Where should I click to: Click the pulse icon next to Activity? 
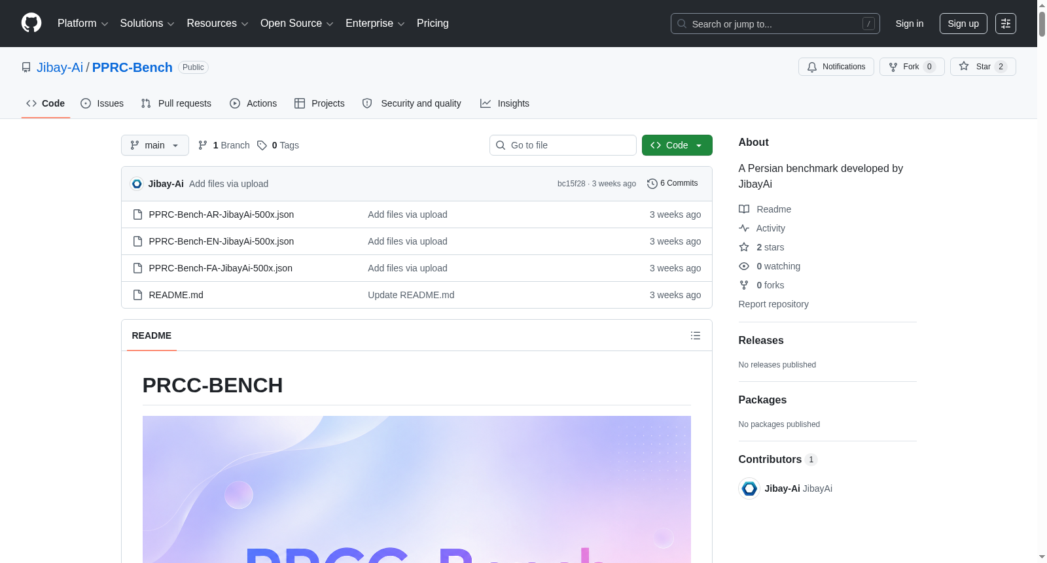click(744, 228)
